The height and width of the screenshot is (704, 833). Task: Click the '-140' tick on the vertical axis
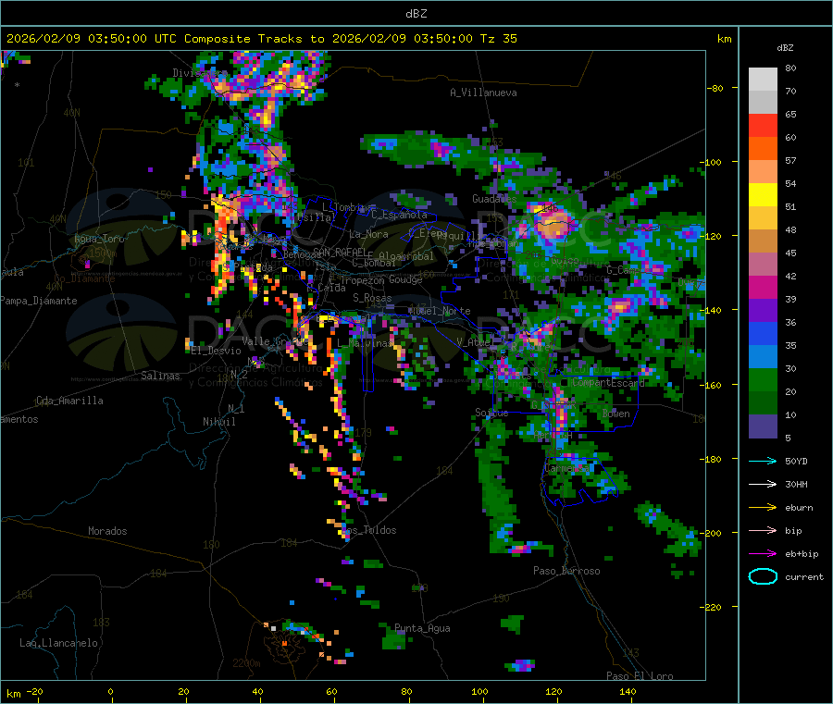click(x=713, y=310)
